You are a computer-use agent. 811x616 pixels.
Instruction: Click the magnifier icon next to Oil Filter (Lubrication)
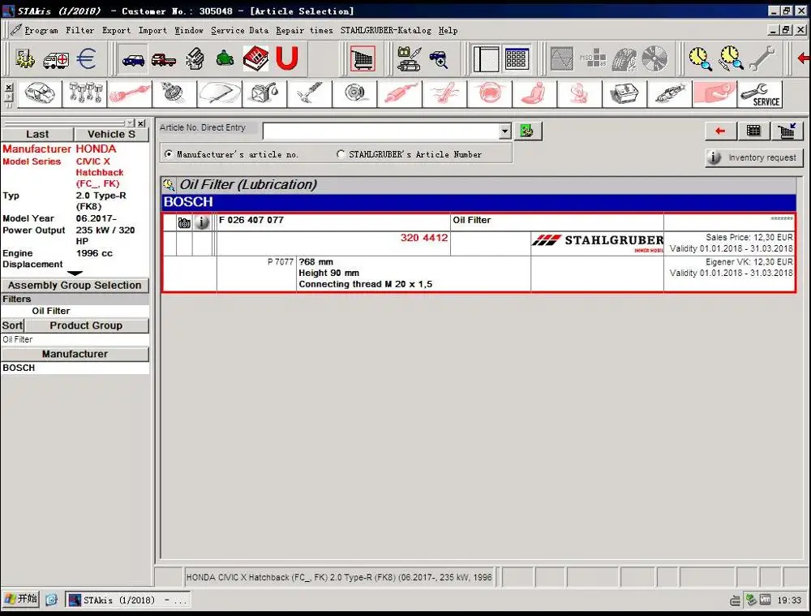(x=169, y=184)
